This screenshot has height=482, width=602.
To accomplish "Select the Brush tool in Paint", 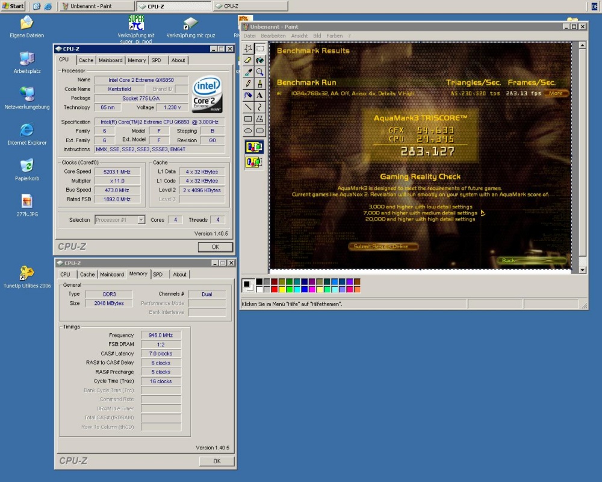I will click(260, 84).
